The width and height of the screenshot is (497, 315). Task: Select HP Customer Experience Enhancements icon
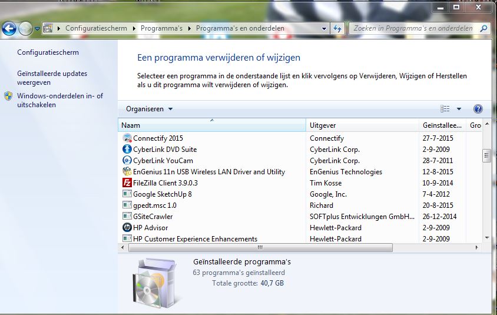click(127, 238)
